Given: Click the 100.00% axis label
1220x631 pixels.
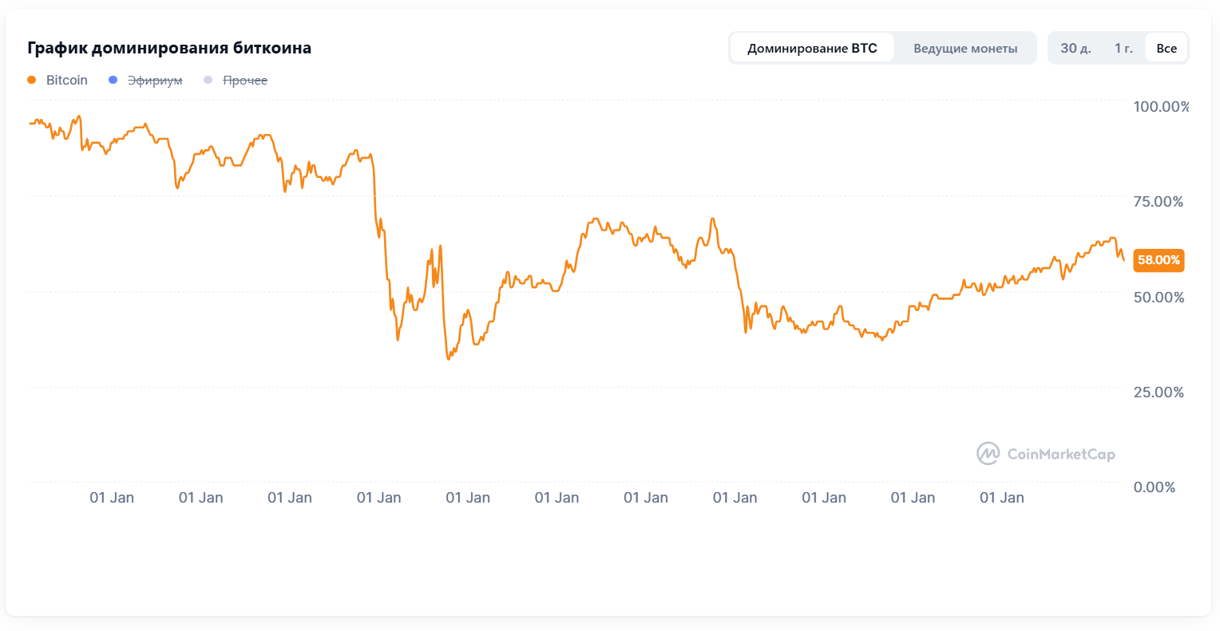Looking at the screenshot, I should click(1162, 107).
